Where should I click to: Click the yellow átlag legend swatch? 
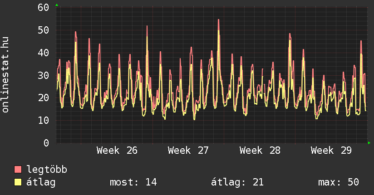point(18,182)
